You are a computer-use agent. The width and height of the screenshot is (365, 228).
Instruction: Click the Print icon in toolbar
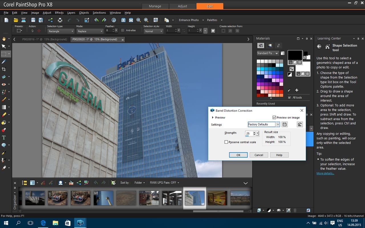point(60,20)
